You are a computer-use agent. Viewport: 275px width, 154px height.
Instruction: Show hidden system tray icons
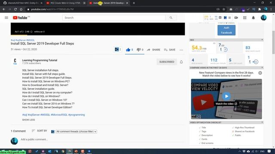240,151
